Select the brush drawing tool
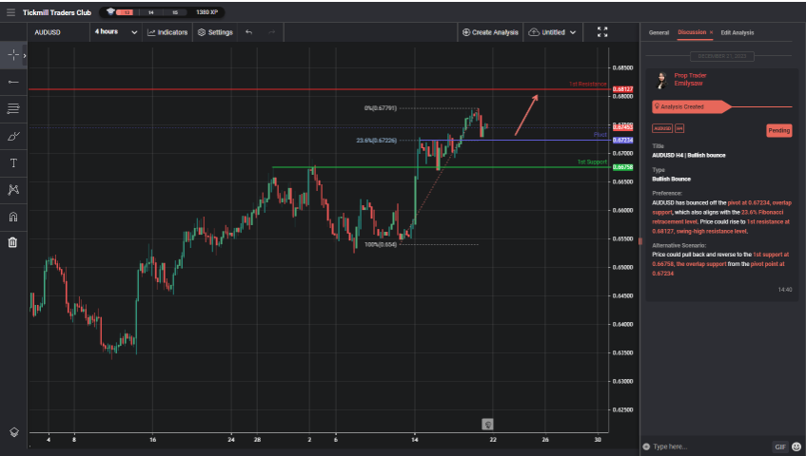This screenshot has height=456, width=806. pyautogui.click(x=13, y=136)
